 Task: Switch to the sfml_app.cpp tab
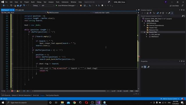tap(19, 10)
